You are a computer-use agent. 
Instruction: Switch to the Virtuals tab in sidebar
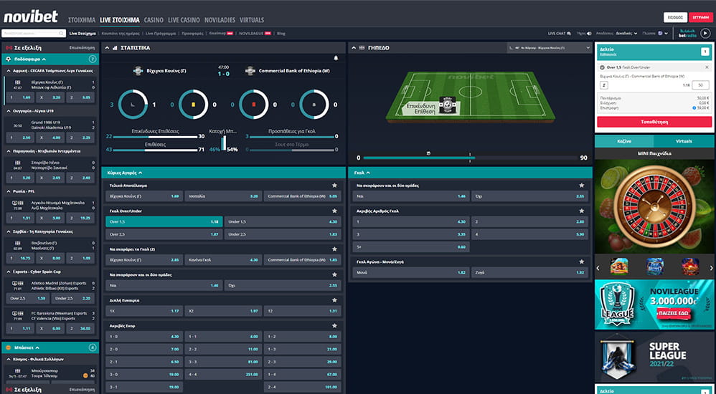point(684,141)
